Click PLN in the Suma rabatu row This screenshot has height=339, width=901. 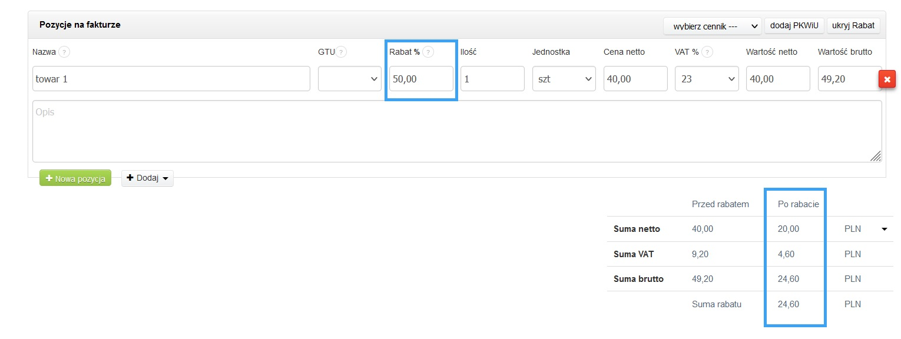coord(853,304)
